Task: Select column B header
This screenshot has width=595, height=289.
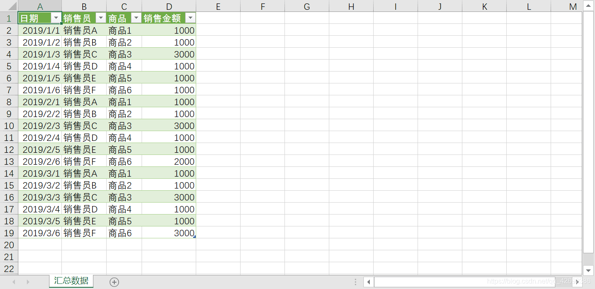Action: [84, 6]
